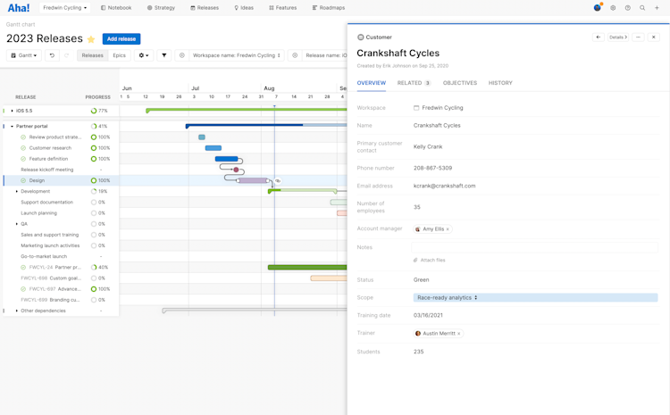Click the filter funnel icon

(164, 55)
